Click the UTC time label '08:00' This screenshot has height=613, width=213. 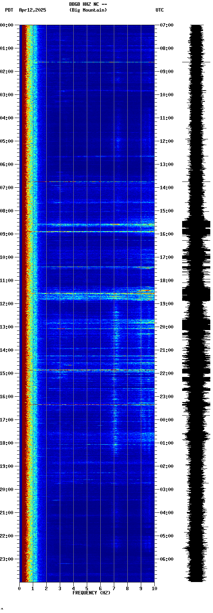coord(167,48)
